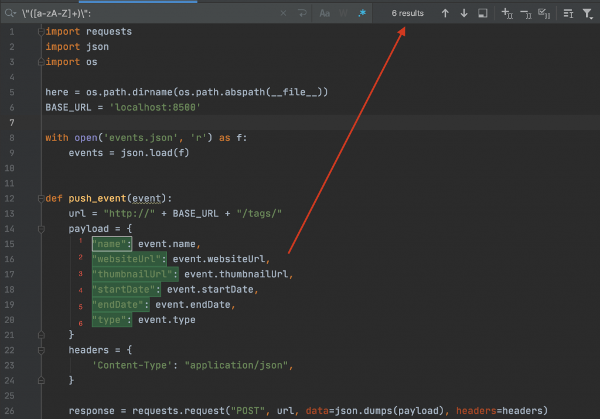Screen dimensions: 600x419
Task: Collapse the imports block at line 1
Action: pyautogui.click(x=41, y=32)
